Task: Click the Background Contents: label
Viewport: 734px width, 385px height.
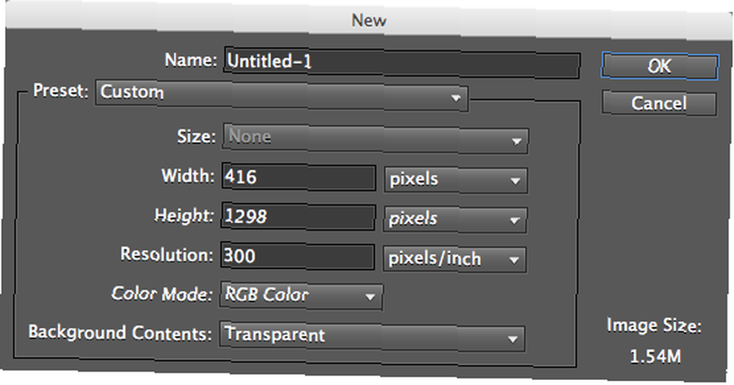Action: point(120,333)
